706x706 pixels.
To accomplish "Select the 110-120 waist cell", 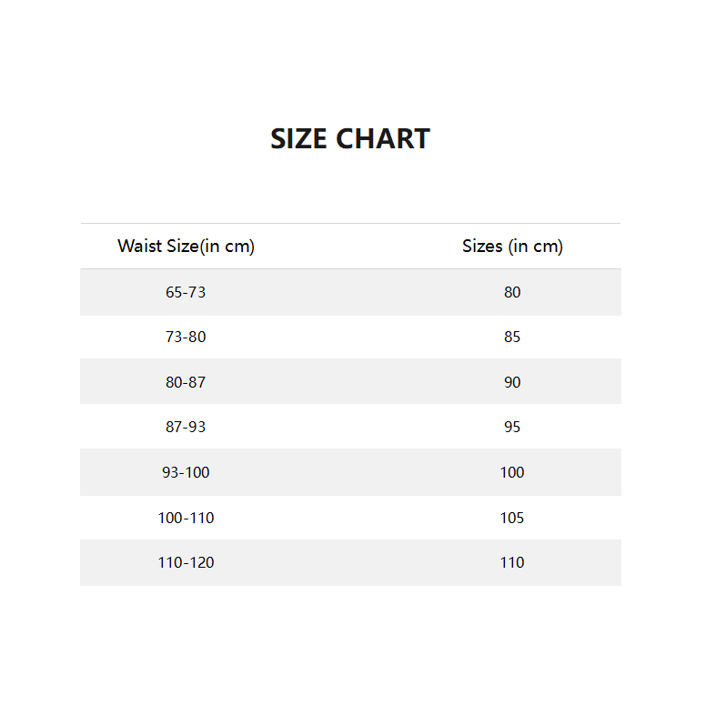I will point(186,562).
